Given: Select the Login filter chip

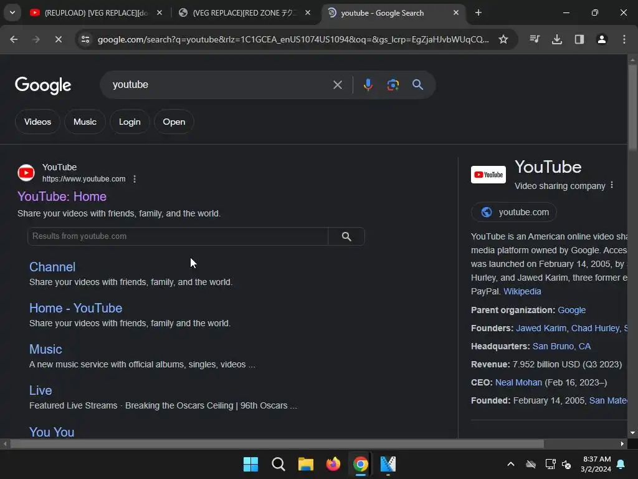Looking at the screenshot, I should pos(130,122).
